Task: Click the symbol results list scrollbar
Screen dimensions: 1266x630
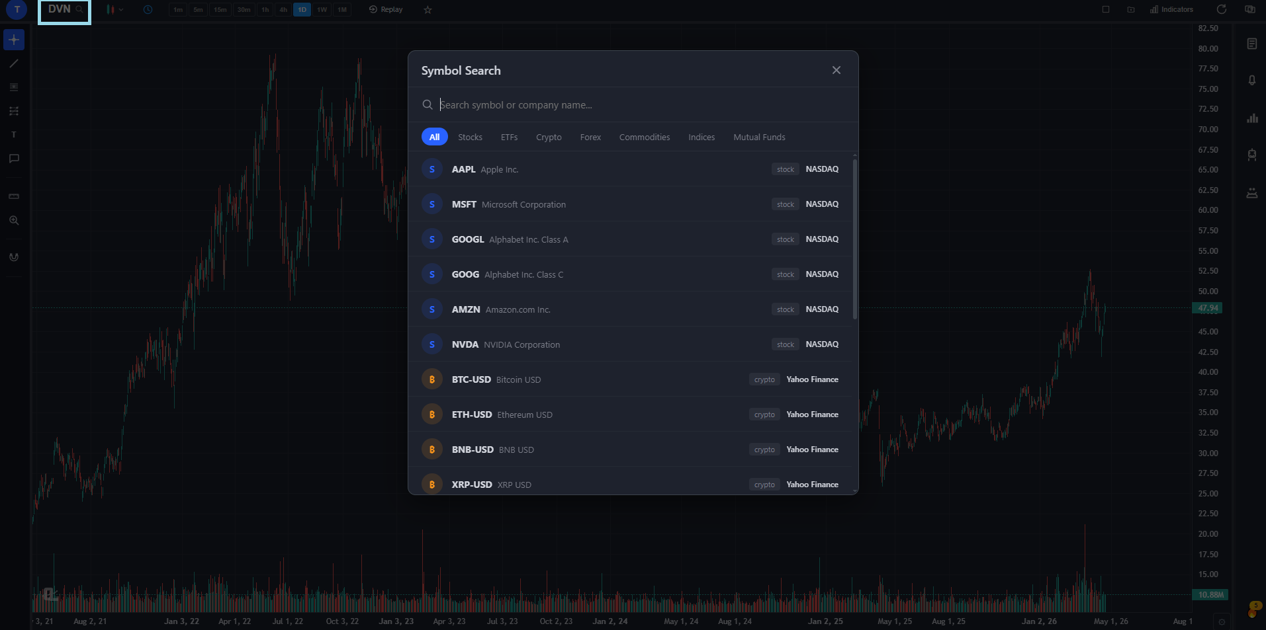Action: coord(855,239)
